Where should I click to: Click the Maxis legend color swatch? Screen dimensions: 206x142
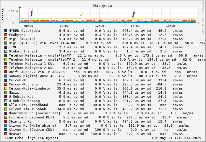tap(6, 93)
